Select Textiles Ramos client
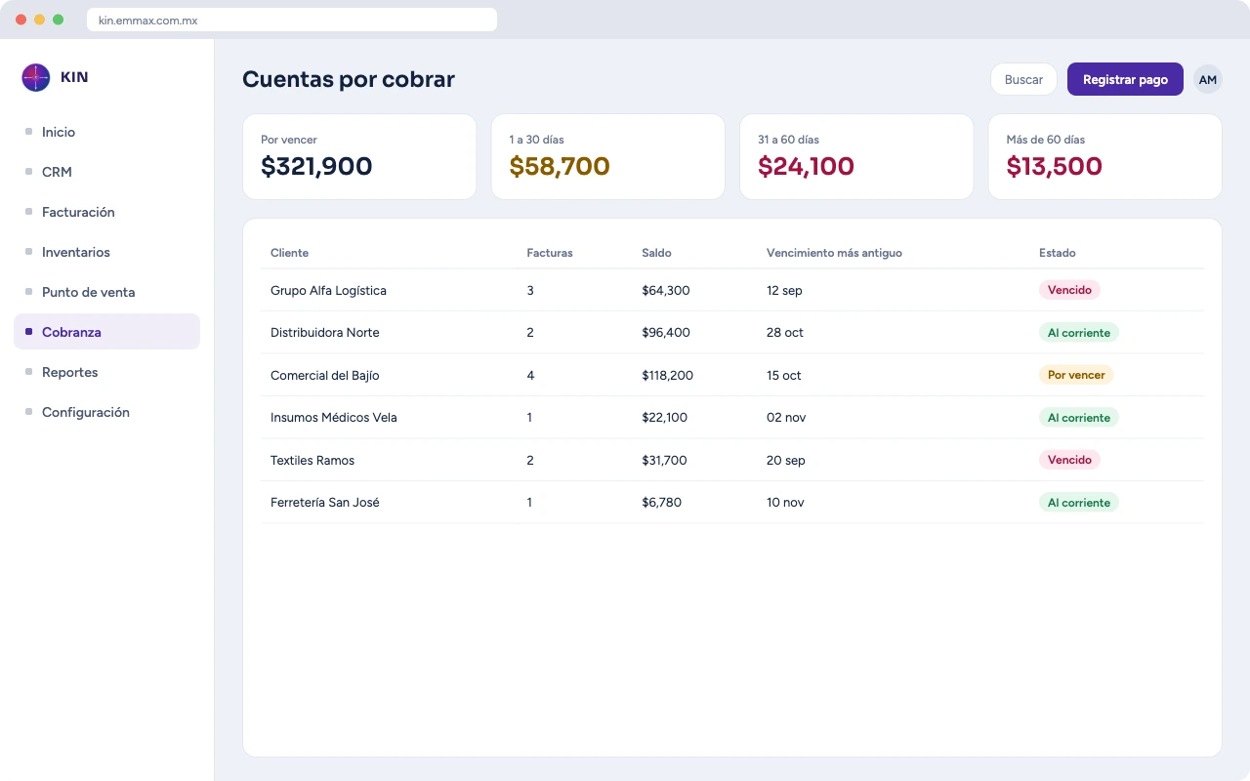 coord(312,461)
